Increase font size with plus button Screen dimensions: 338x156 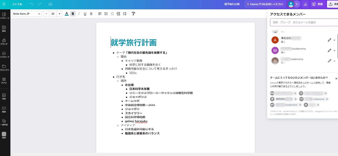coord(59,14)
